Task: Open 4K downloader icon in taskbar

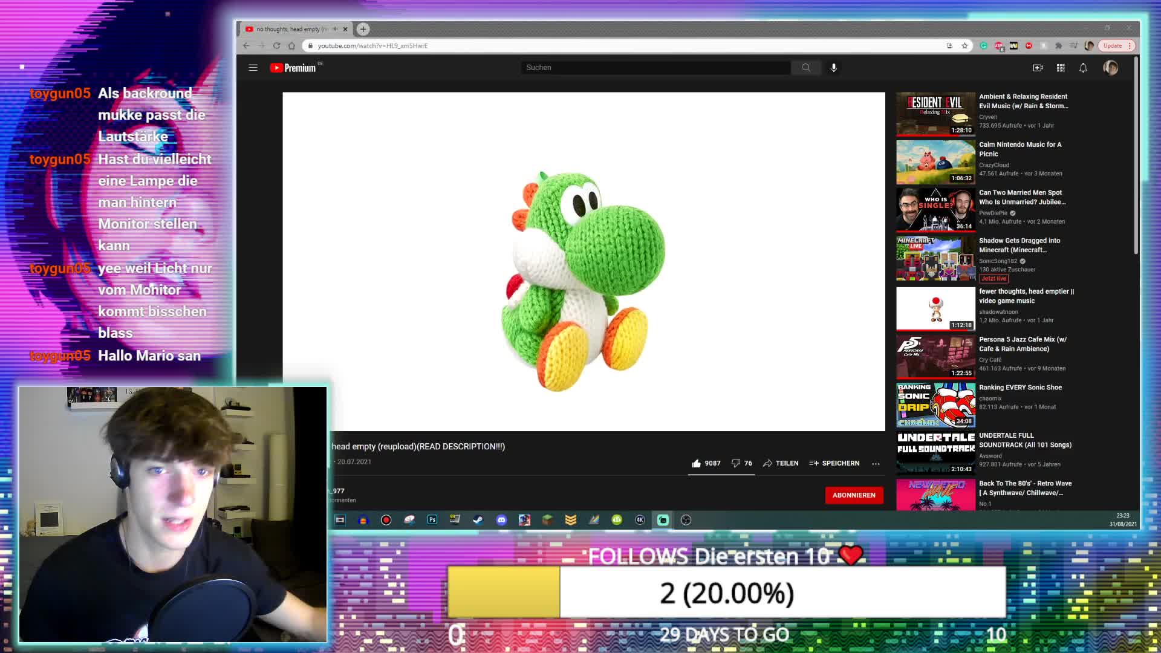Action: [640, 520]
